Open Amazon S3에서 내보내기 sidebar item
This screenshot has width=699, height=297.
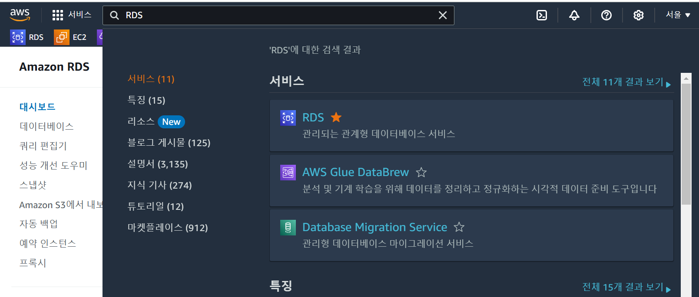(x=61, y=205)
